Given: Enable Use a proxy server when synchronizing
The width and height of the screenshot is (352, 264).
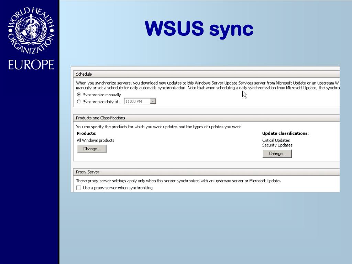Looking at the screenshot, I should [79, 188].
